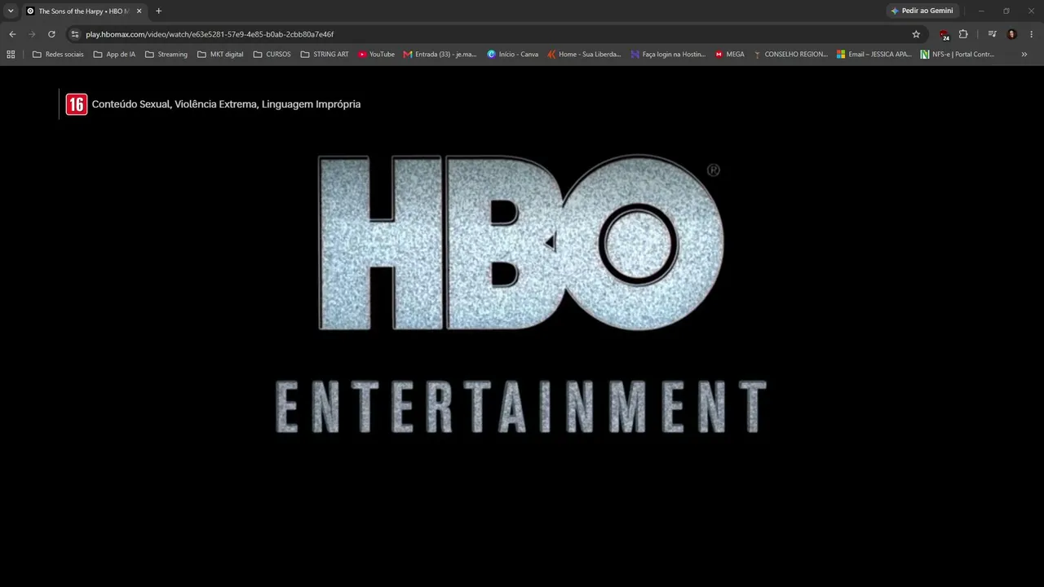Click the 16 age rating badge
The height and width of the screenshot is (587, 1044).
click(x=76, y=104)
